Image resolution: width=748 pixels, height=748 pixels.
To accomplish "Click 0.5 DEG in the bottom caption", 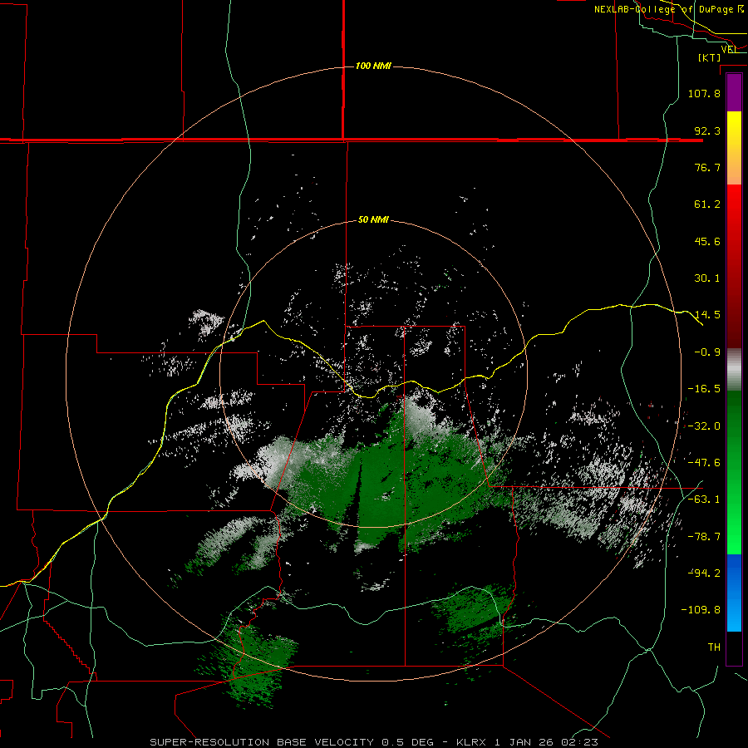I will [407, 742].
